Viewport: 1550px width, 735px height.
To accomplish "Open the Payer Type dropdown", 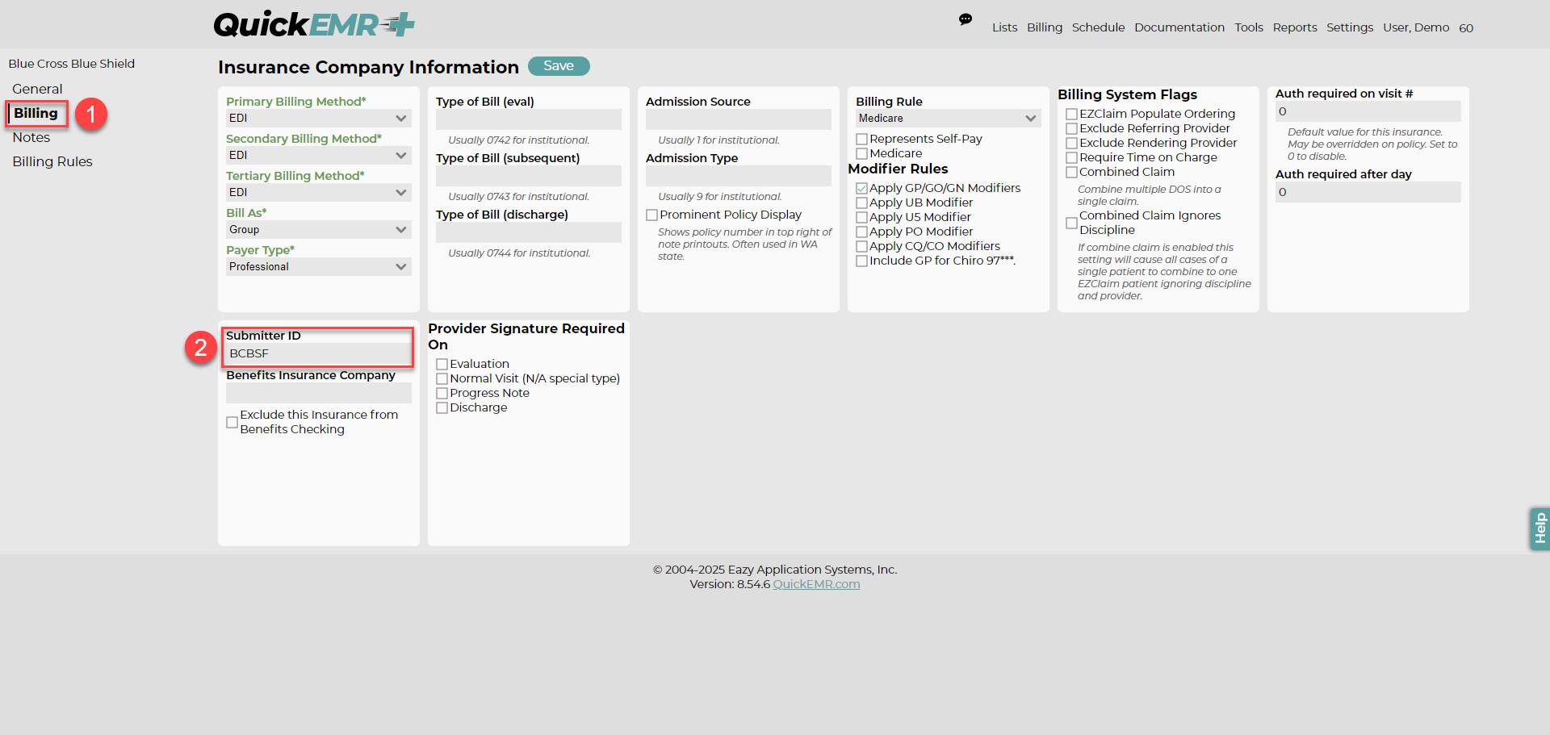I will click(319, 267).
